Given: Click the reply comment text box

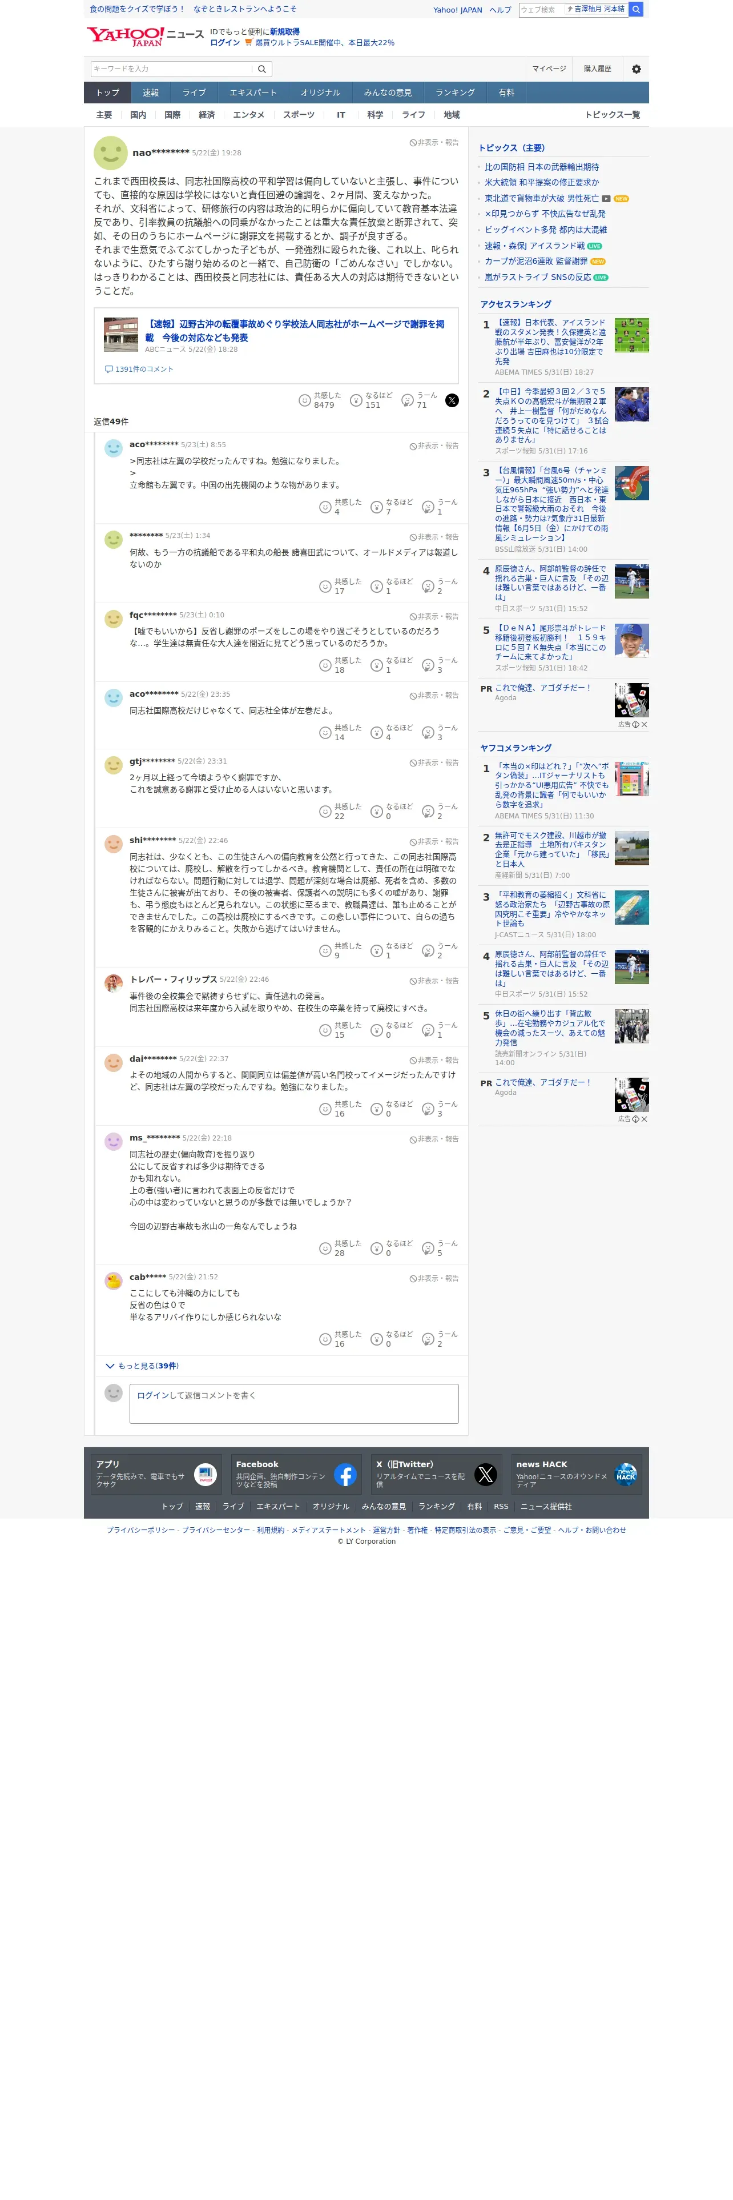Looking at the screenshot, I should (293, 1403).
